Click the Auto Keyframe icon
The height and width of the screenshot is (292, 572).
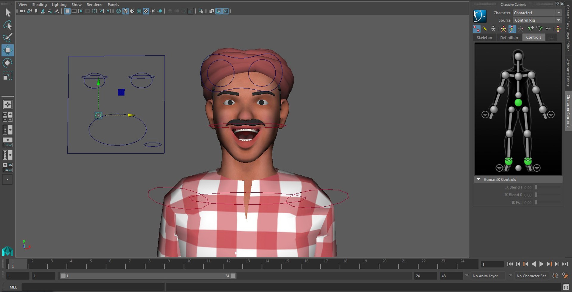pos(555,276)
